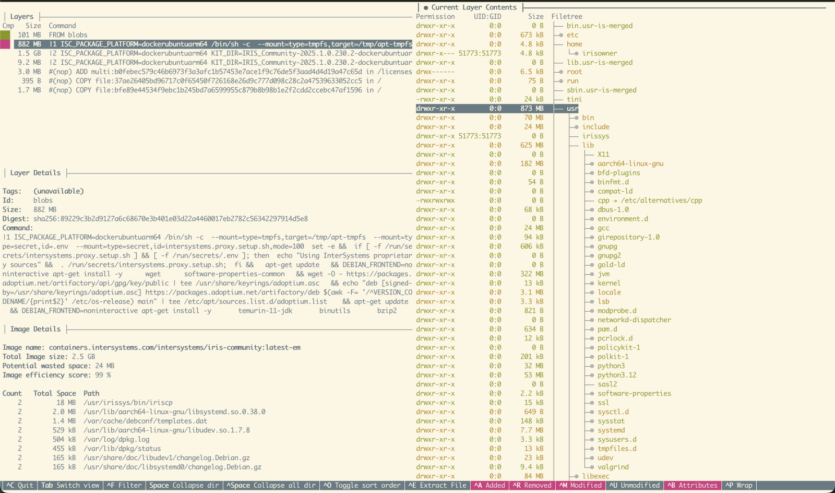The image size is (835, 493).
Task: Click the expand icon next to include
Action: (x=576, y=127)
